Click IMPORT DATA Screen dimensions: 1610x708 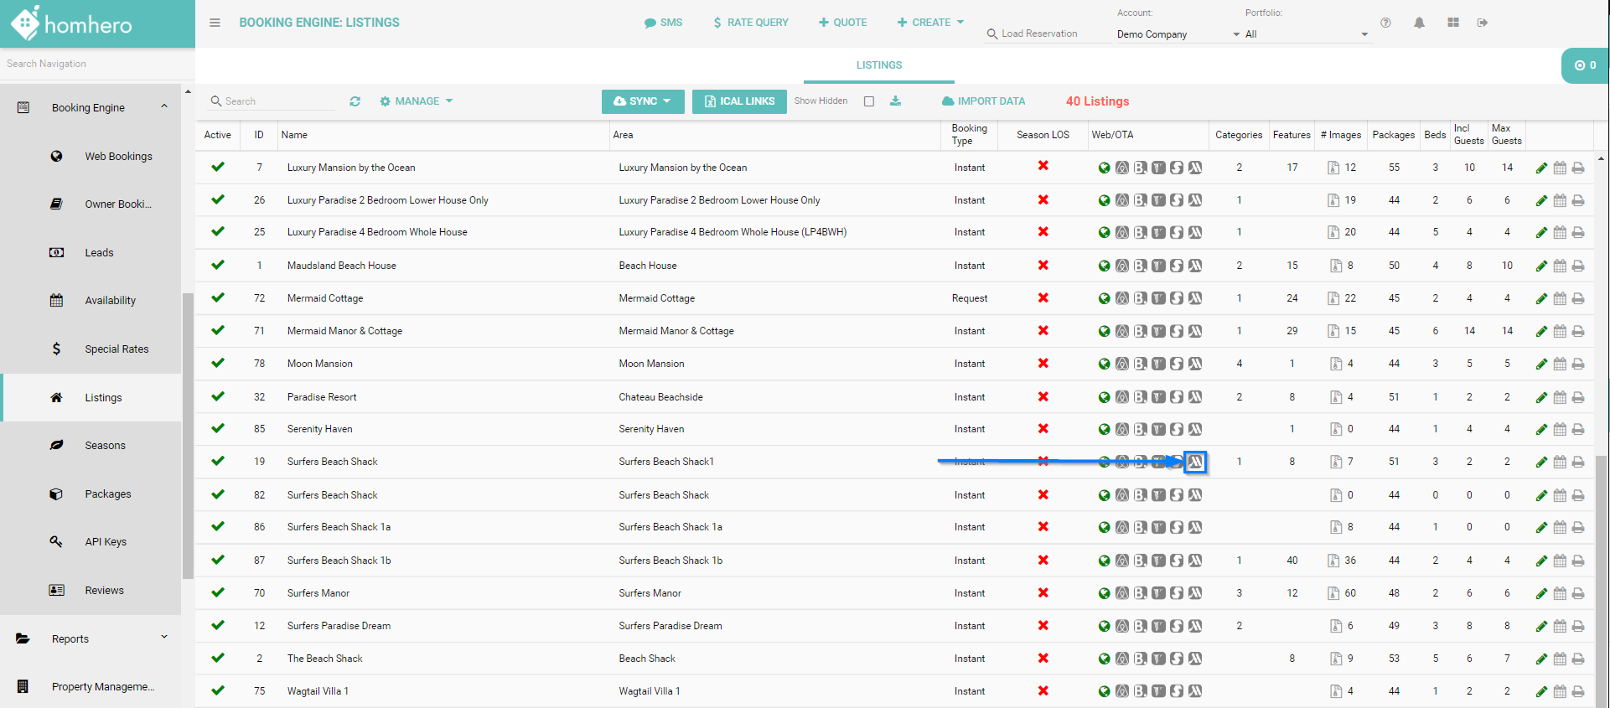coord(983,101)
